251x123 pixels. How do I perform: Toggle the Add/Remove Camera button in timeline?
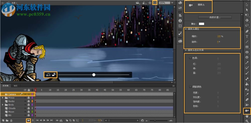tap(29, 121)
